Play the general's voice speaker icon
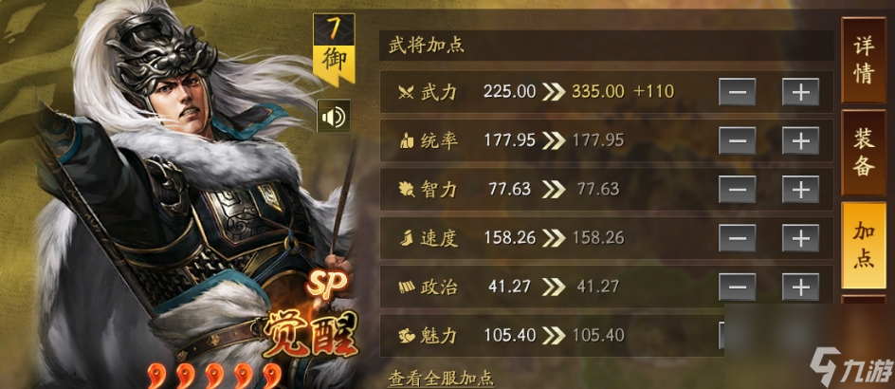Viewport: 895px width, 389px height. 334,117
